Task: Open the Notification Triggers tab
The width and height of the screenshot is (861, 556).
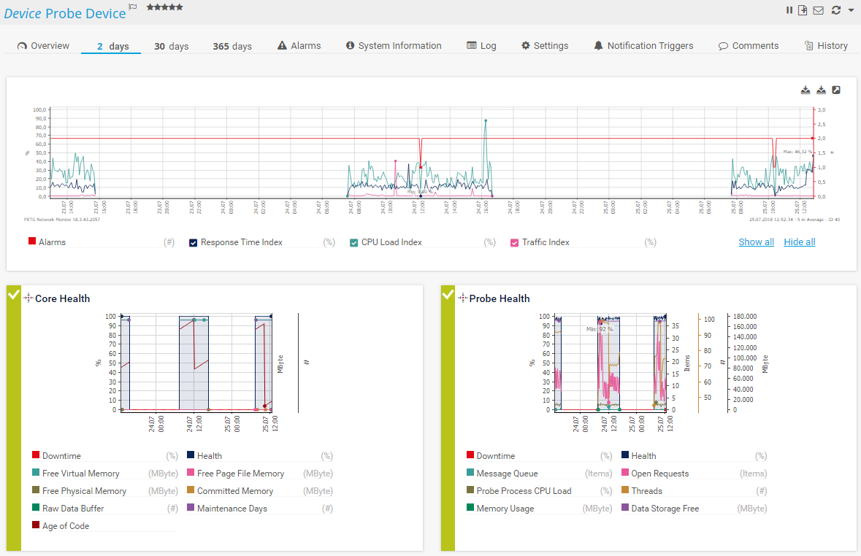Action: click(x=643, y=45)
